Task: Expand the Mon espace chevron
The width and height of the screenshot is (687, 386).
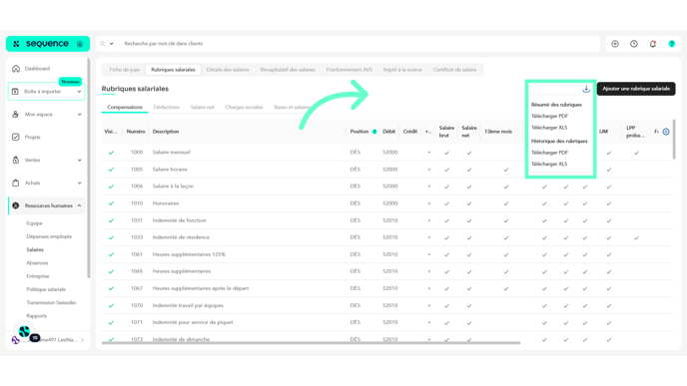Action: (x=79, y=115)
